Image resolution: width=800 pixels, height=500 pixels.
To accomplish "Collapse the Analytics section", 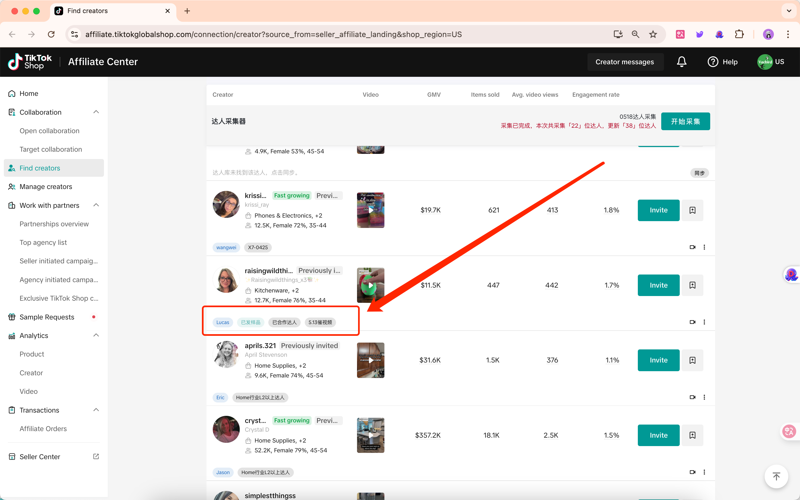I will (96, 336).
